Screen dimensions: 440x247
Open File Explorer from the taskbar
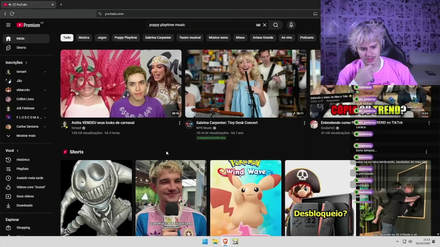pos(215,242)
